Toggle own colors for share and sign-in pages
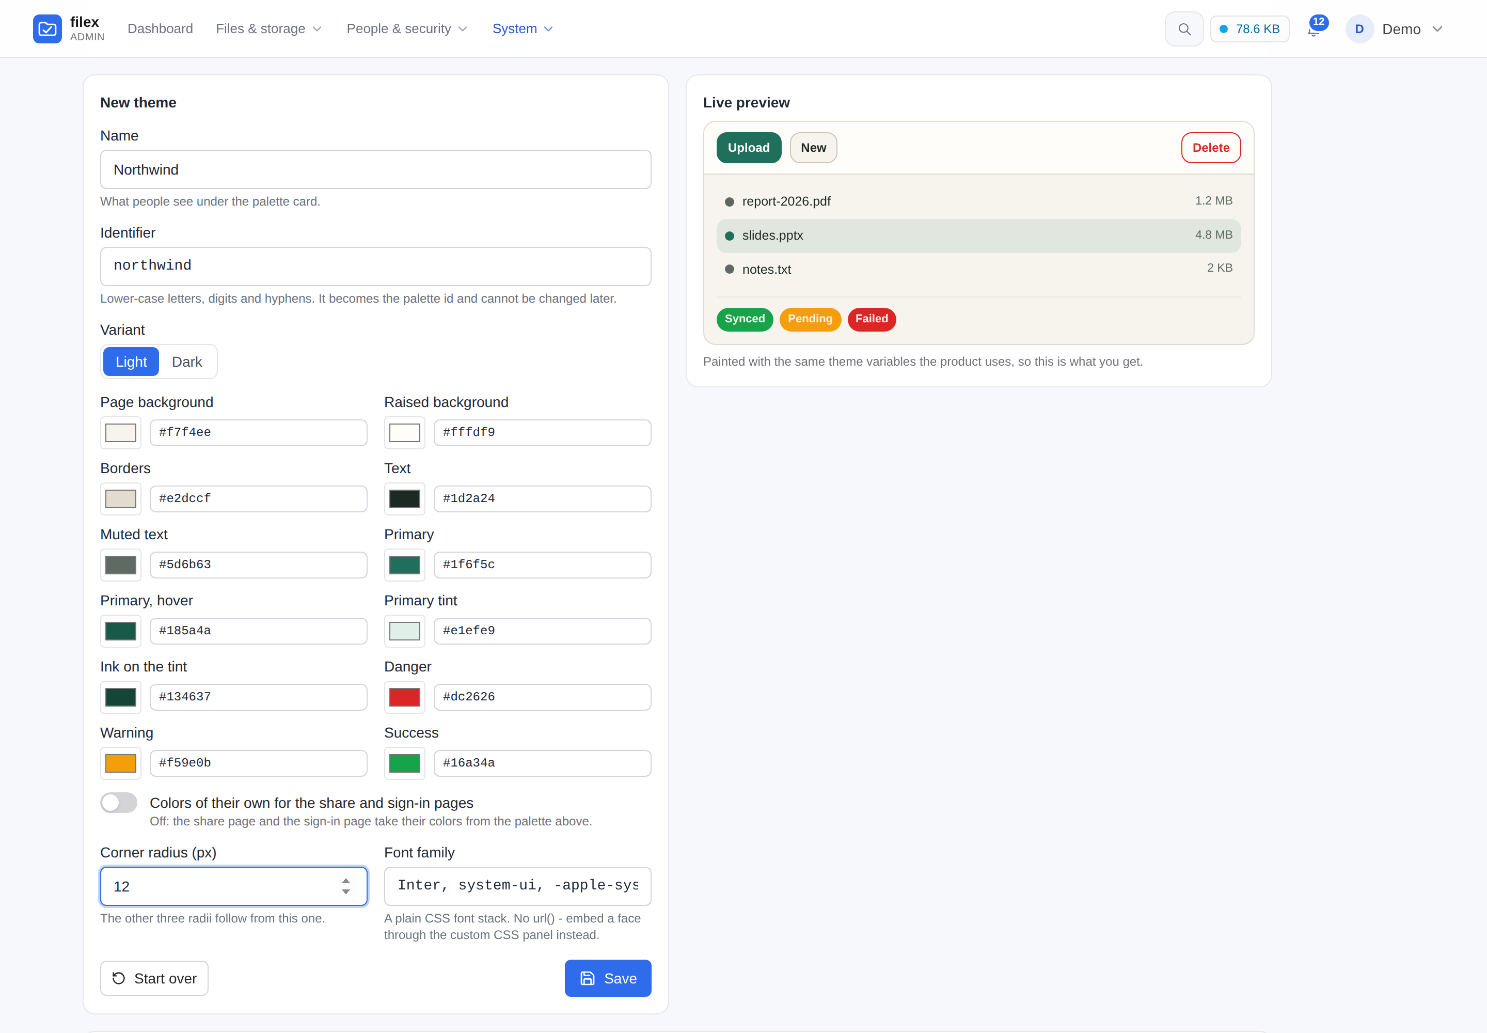 tap(118, 803)
